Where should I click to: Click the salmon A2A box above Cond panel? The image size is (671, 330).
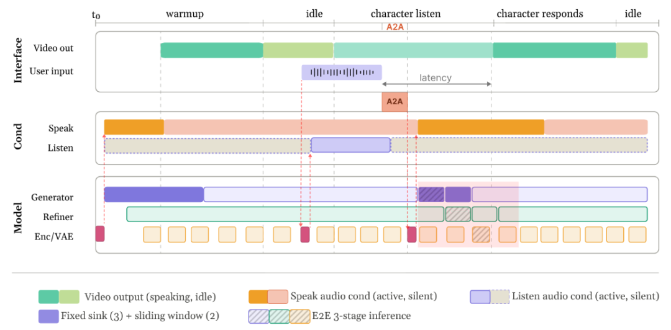(x=395, y=102)
